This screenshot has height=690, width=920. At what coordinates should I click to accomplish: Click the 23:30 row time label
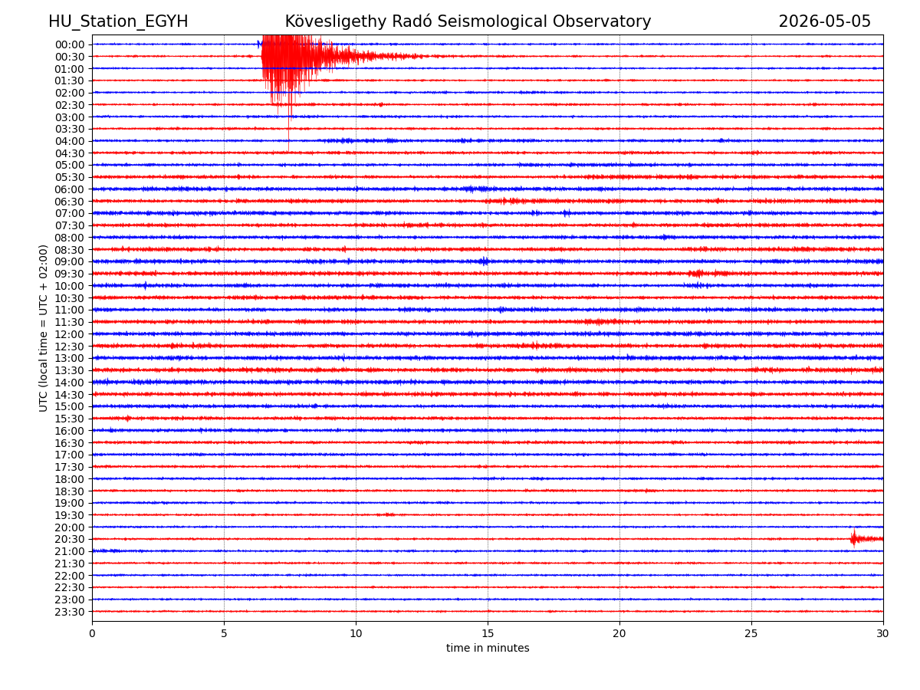point(70,612)
